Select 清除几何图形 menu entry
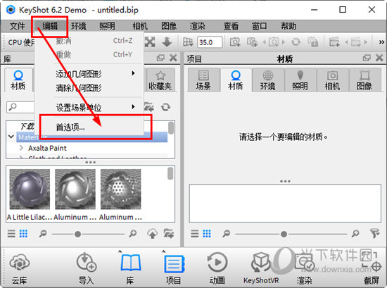The width and height of the screenshot is (387, 288). pos(89,88)
